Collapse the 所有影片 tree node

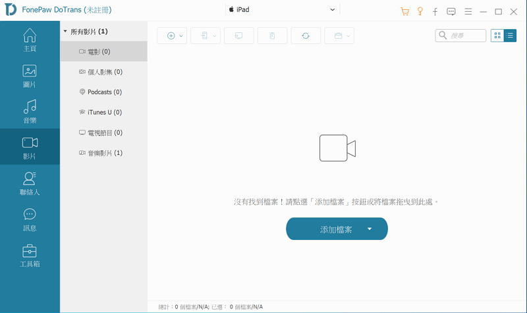tap(65, 31)
